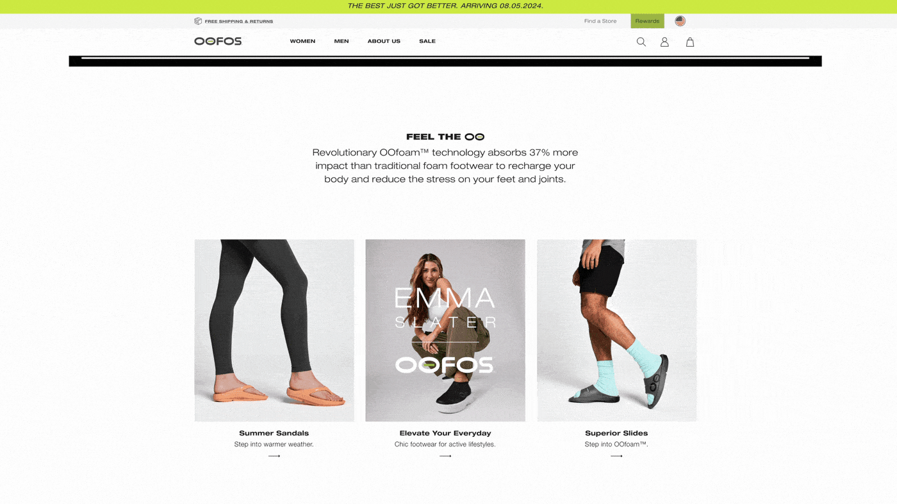The width and height of the screenshot is (897, 504).
Task: Select the Emma Slater promo image
Action: (x=445, y=330)
